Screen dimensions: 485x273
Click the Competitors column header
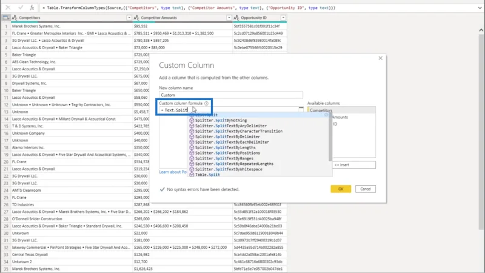point(71,18)
